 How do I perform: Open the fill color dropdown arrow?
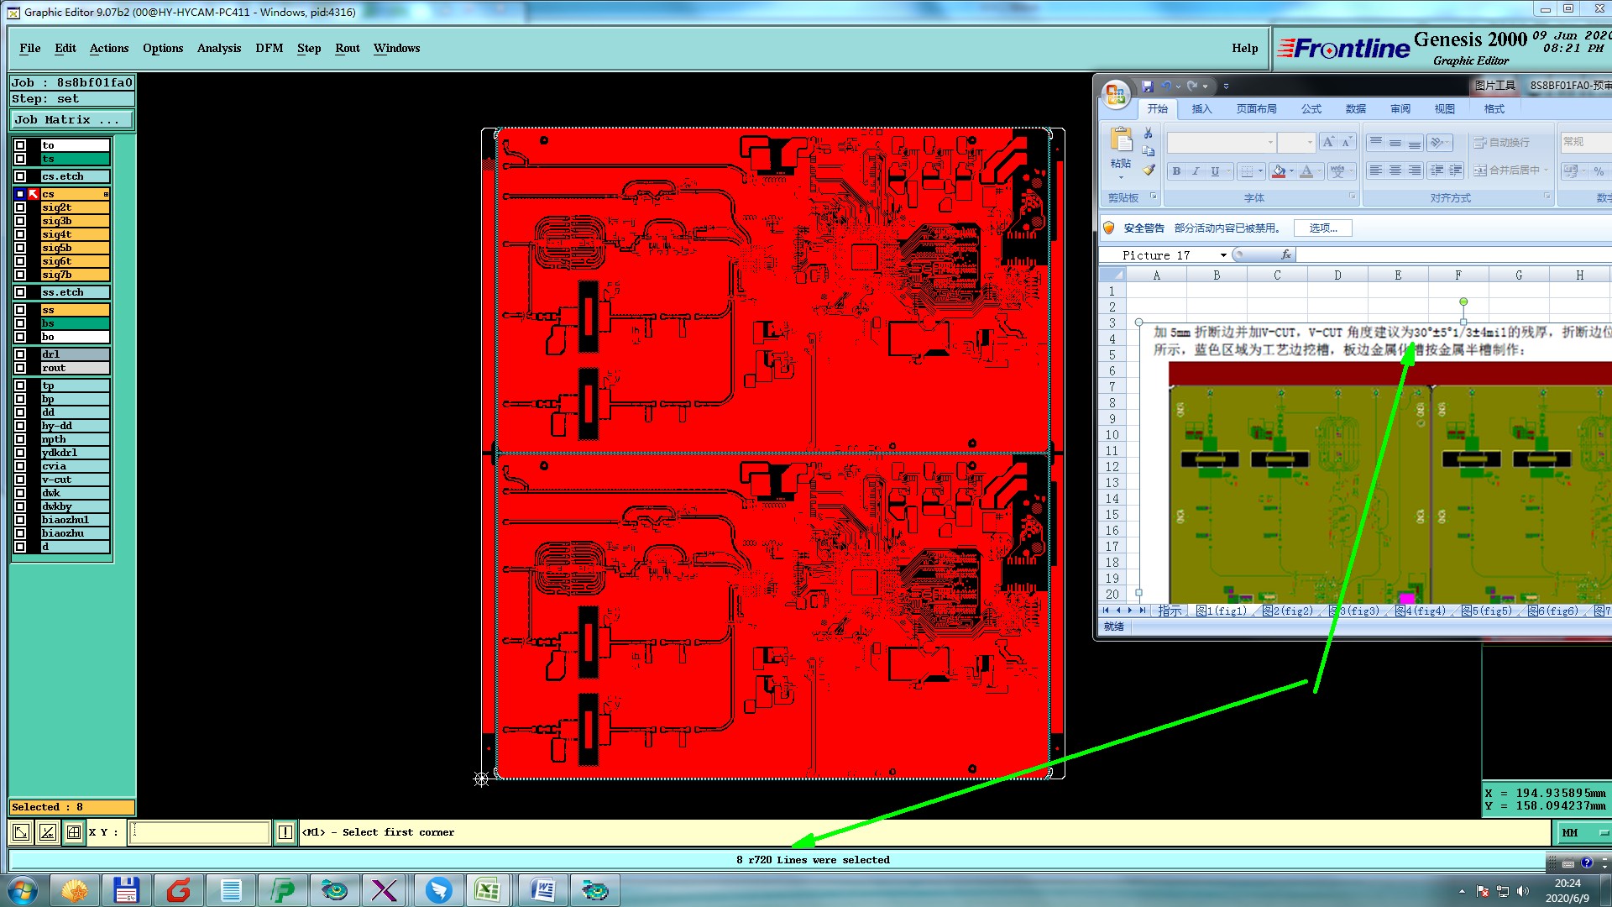click(1292, 171)
